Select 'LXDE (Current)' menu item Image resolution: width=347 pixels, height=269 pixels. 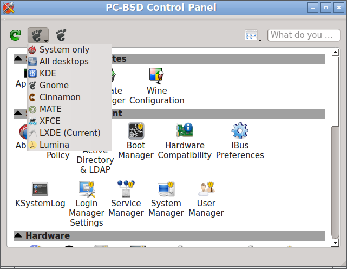(x=69, y=133)
